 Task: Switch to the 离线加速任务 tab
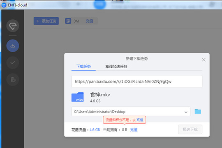116,67
